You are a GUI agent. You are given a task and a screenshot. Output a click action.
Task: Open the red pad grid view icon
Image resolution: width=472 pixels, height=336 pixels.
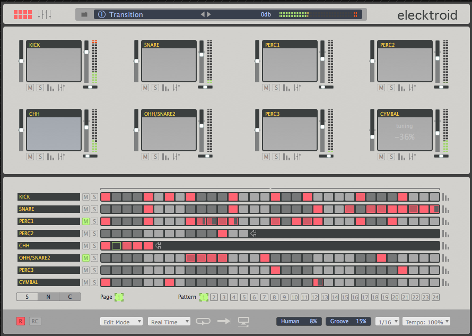point(23,14)
